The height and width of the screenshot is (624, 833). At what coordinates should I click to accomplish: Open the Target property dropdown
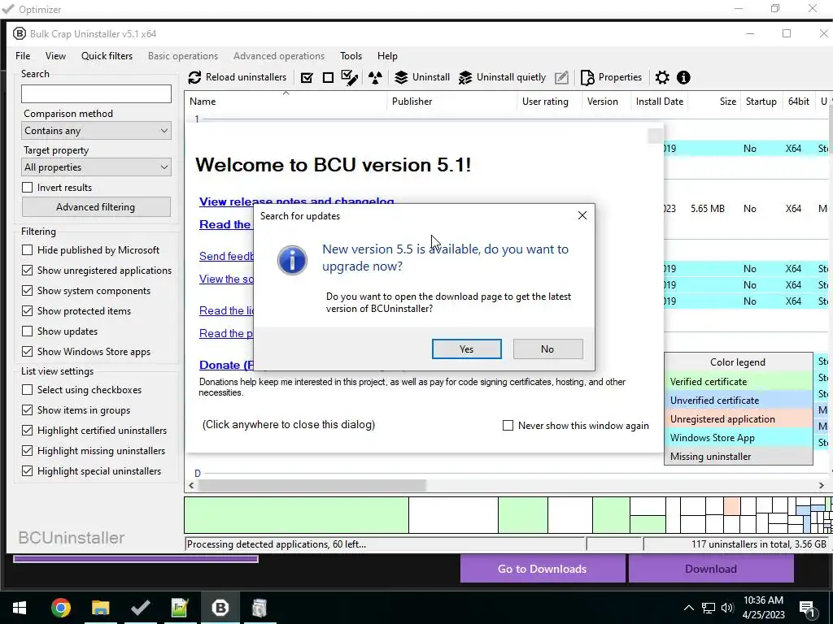pos(96,167)
